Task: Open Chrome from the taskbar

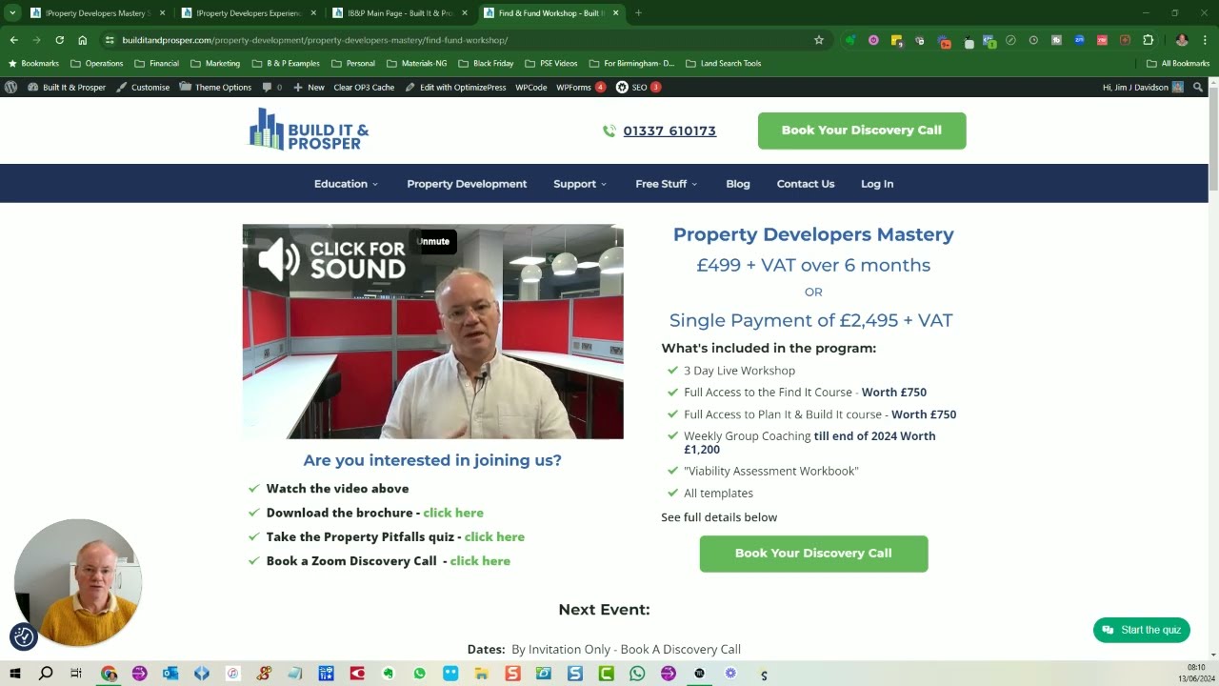Action: [109, 674]
